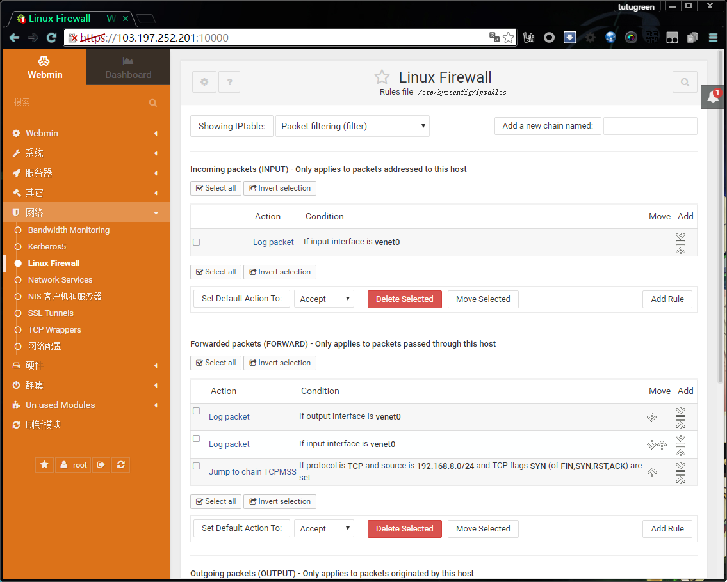The image size is (727, 582).
Task: Open the Jump to chain TCPMSS link
Action: (252, 472)
